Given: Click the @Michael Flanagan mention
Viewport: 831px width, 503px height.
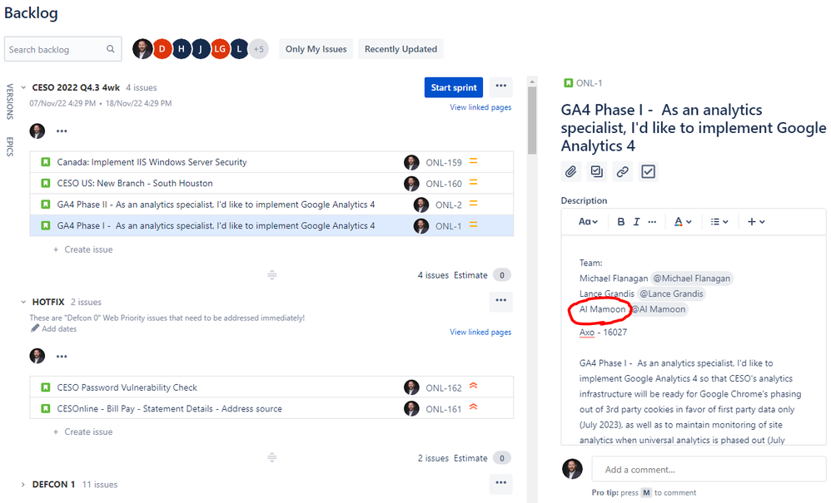Looking at the screenshot, I should [x=691, y=279].
